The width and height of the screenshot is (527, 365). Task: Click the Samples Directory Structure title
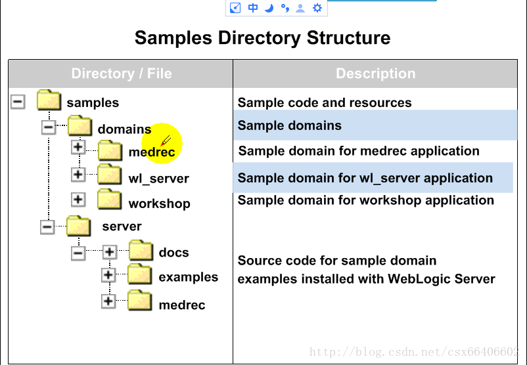tap(262, 37)
